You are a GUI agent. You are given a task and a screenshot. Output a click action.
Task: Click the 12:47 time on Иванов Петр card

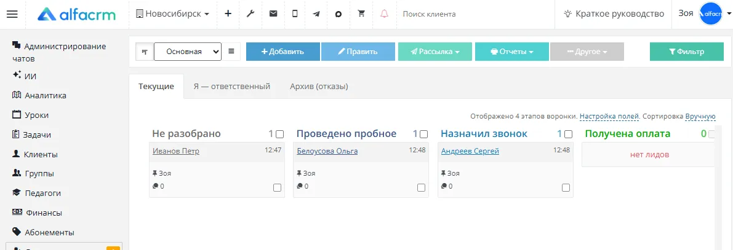(273, 150)
